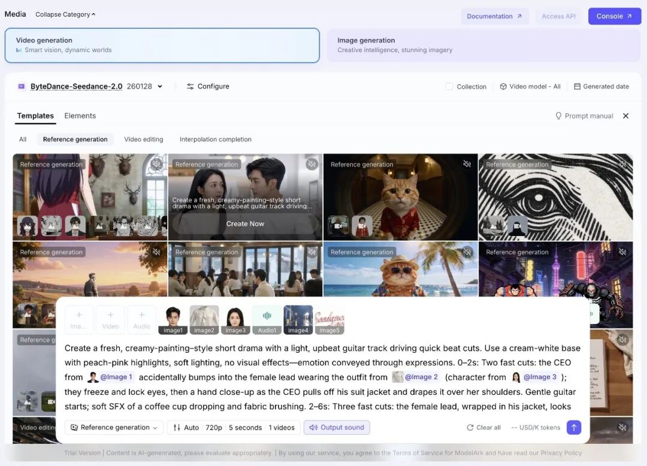Close the templates panel with the X
647x466 pixels.
tap(625, 116)
